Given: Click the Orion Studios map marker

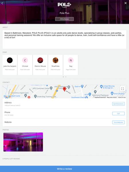Looking at the screenshot, I should click(112, 93).
